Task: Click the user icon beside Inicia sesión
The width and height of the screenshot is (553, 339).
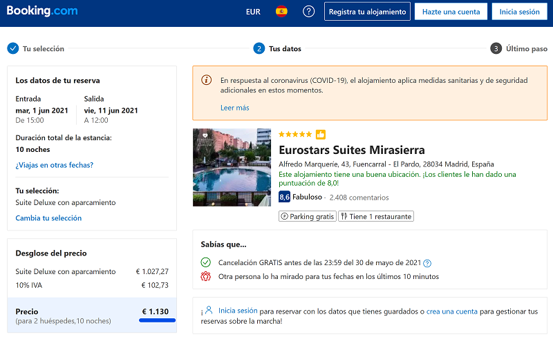Action: (x=209, y=310)
